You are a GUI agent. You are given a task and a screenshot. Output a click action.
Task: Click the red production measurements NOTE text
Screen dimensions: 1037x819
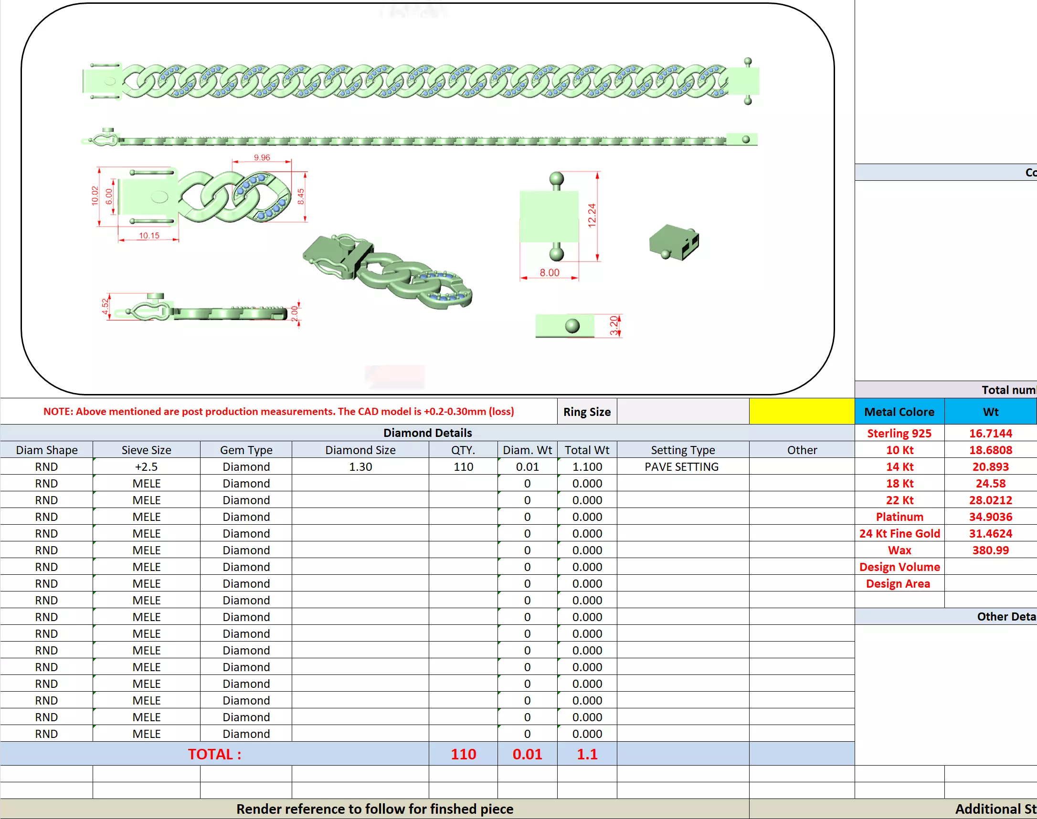278,412
